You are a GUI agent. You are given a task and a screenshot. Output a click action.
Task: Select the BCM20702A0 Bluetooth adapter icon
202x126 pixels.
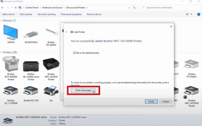[x=31, y=34]
